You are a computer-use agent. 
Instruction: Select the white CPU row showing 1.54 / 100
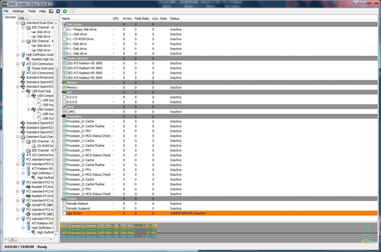109,226
